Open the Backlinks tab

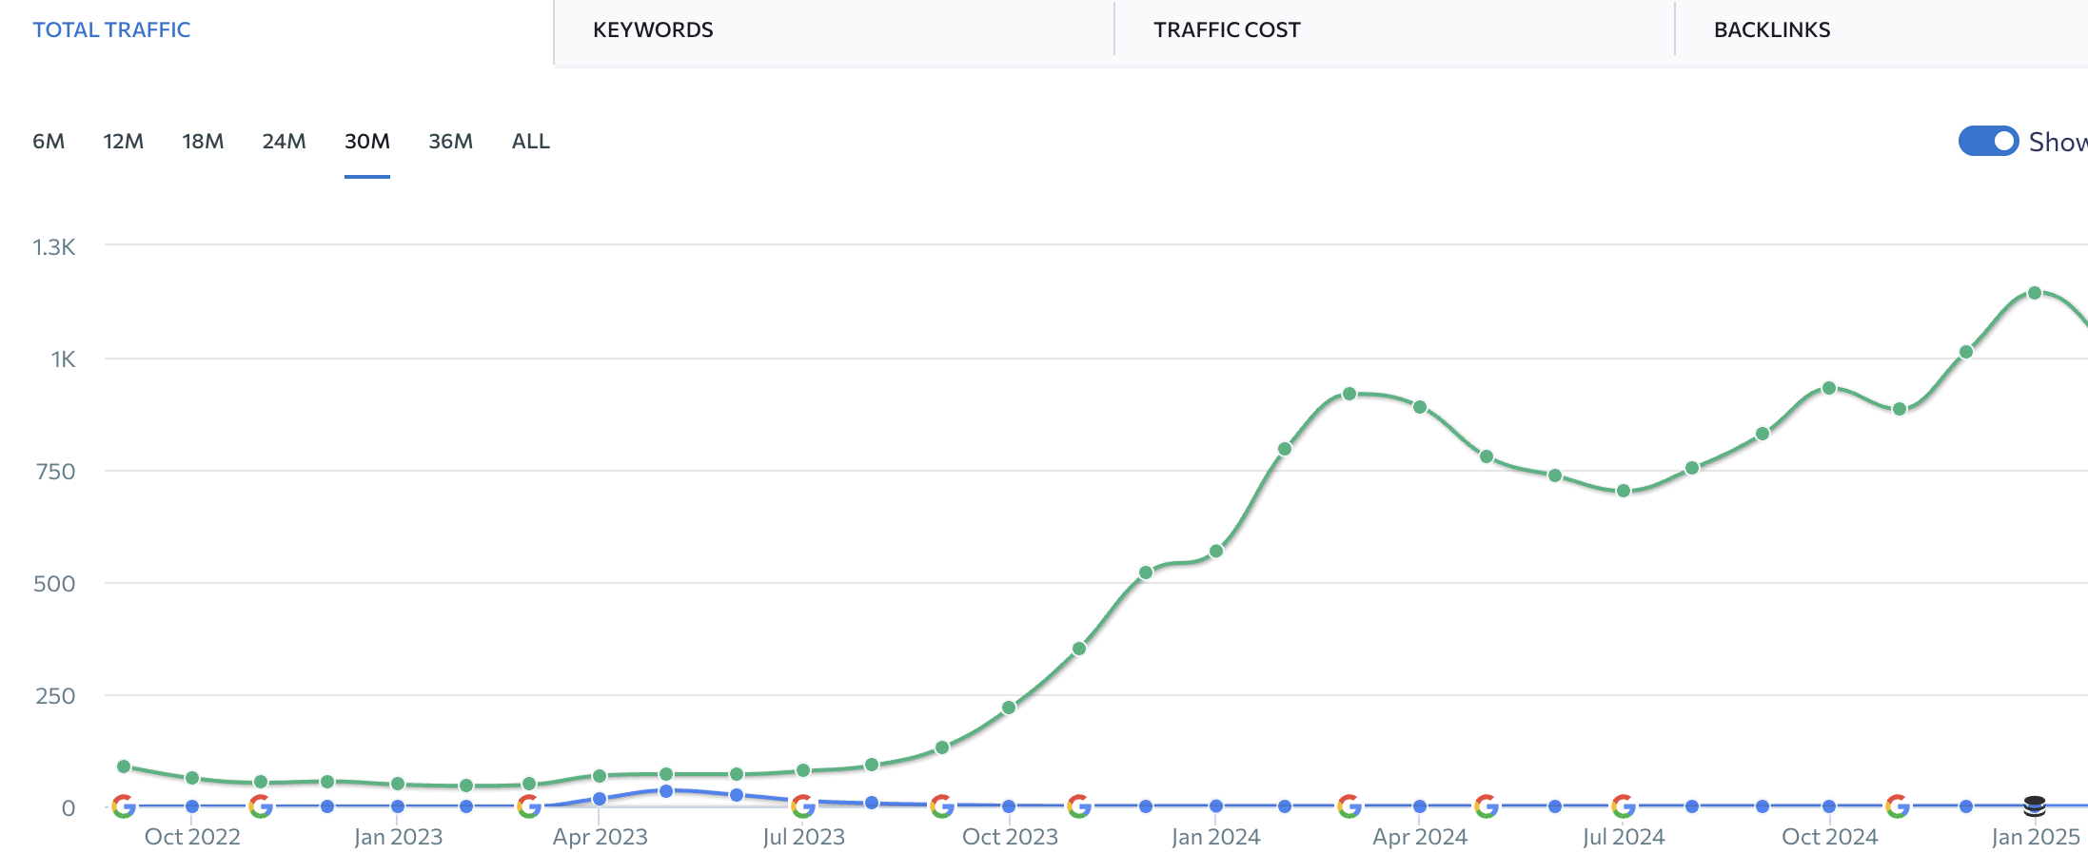(1772, 30)
